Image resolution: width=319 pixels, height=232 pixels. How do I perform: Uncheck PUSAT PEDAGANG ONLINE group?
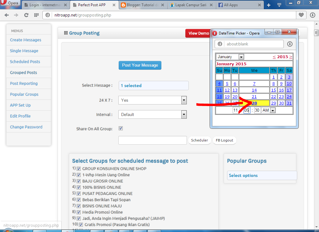point(79,194)
